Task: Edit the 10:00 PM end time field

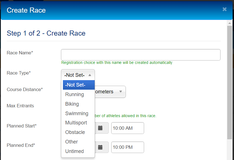Action: point(128,147)
